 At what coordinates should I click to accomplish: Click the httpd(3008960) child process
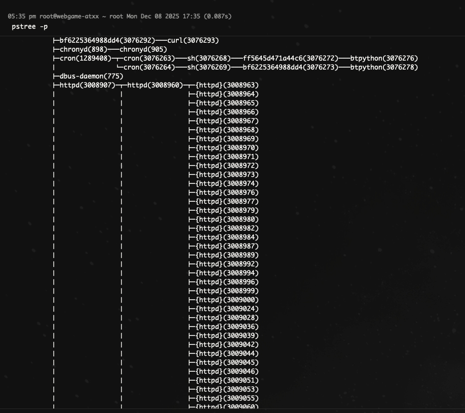[x=155, y=85]
